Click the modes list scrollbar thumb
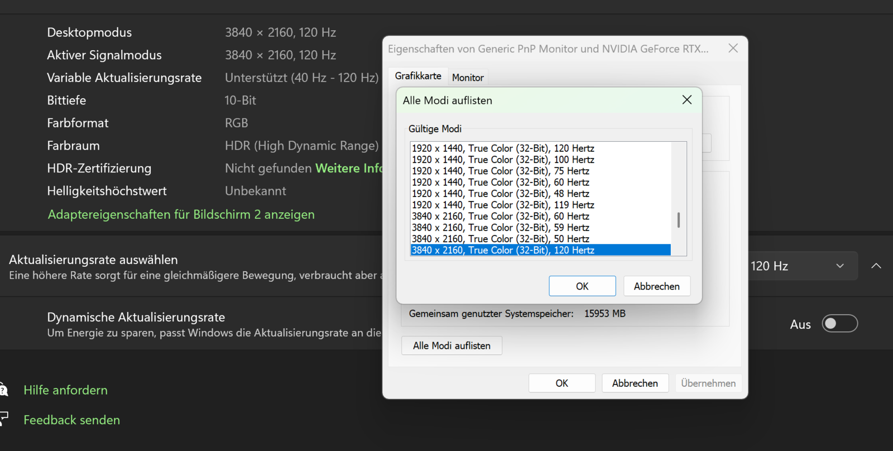 click(679, 220)
